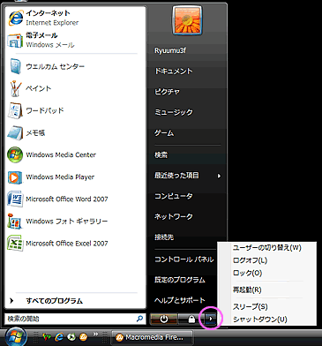Select シャットダウン(U) from power menu
This screenshot has width=322, height=346.
(260, 320)
